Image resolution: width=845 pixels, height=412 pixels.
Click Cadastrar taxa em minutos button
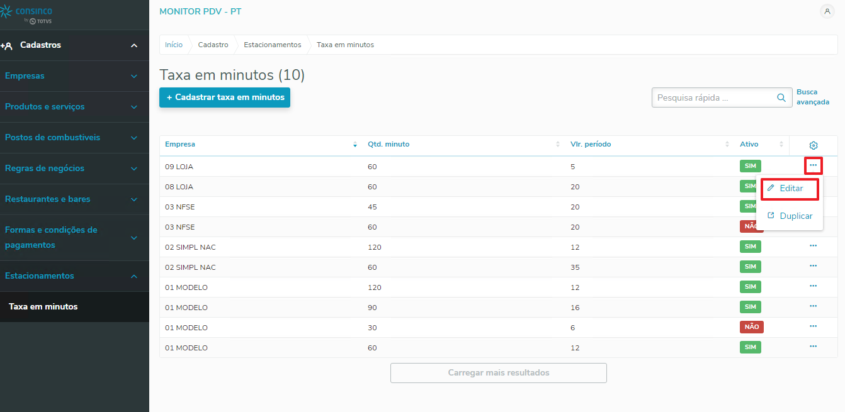click(225, 97)
